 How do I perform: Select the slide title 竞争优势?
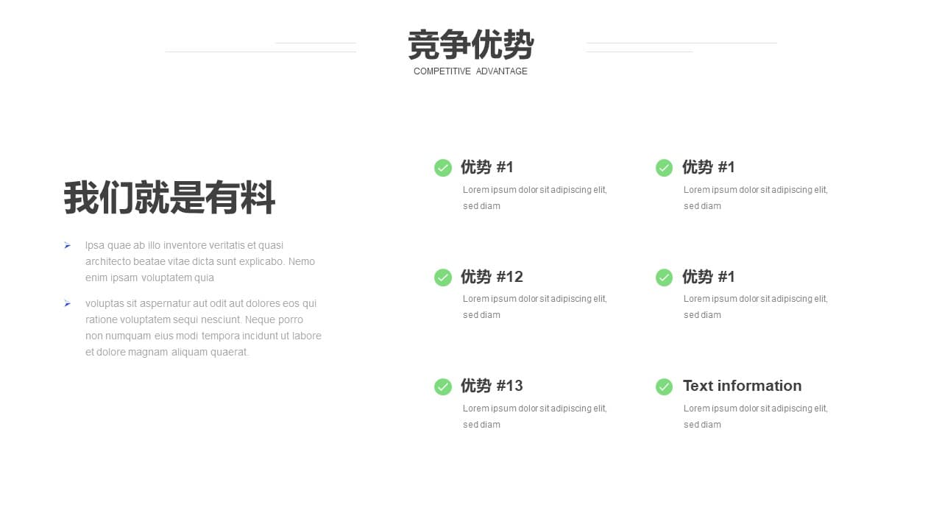(x=471, y=45)
